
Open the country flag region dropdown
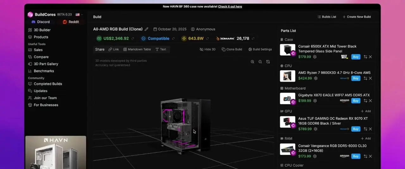coord(79,15)
